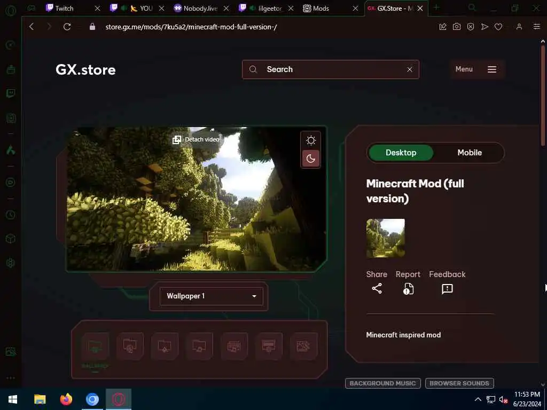Toggle the Background Music tag
The height and width of the screenshot is (410, 547).
click(x=382, y=383)
